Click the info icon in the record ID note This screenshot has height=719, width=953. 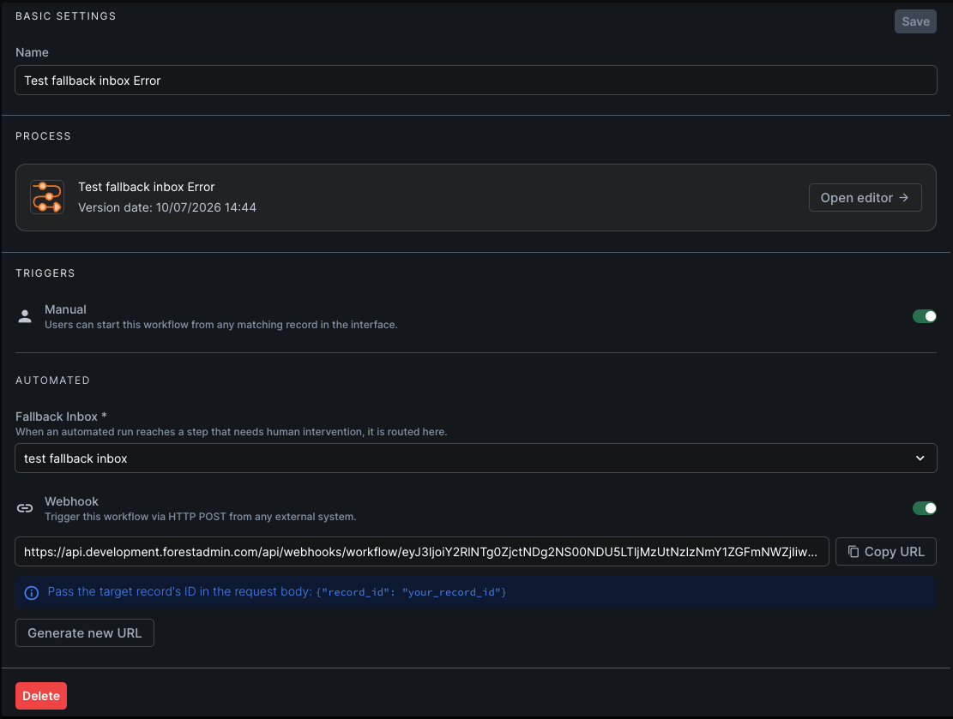coord(32,593)
